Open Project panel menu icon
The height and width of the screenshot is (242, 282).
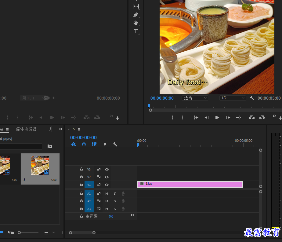click(x=7, y=129)
